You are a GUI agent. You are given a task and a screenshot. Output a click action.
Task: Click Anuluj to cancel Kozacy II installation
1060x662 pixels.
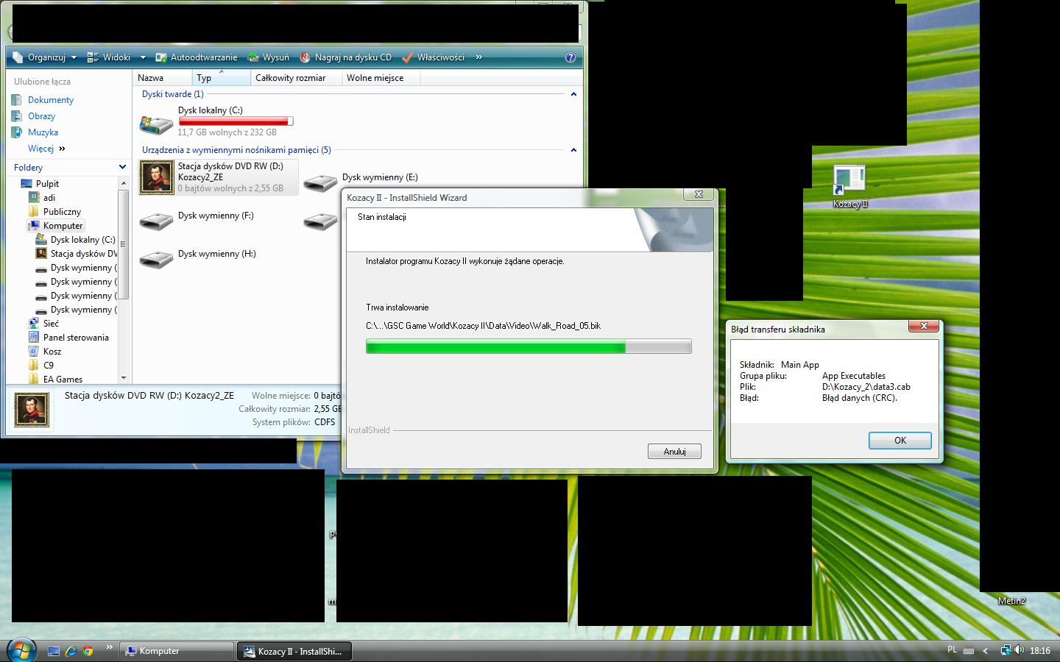674,452
